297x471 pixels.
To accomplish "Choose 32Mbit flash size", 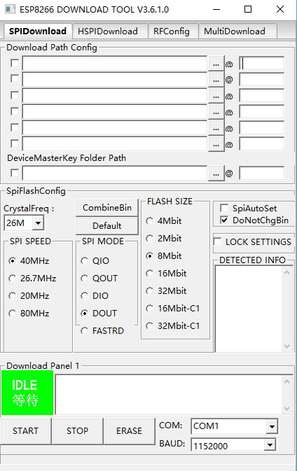I will [166, 290].
